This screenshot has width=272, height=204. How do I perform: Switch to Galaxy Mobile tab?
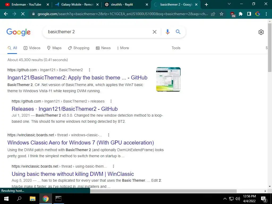[77, 5]
